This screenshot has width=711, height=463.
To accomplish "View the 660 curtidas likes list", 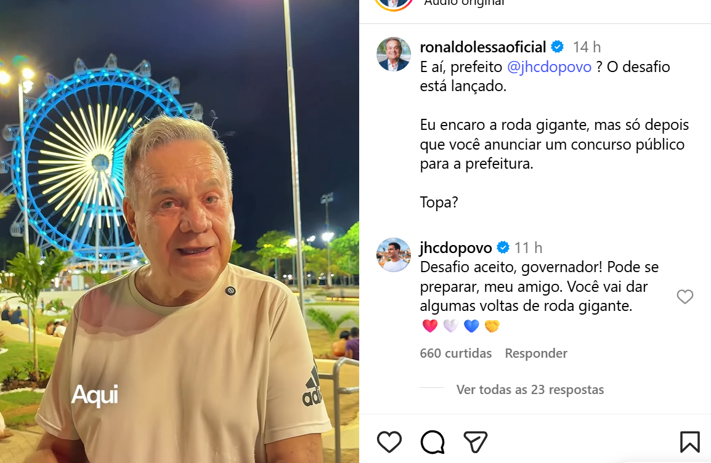I will coord(456,353).
